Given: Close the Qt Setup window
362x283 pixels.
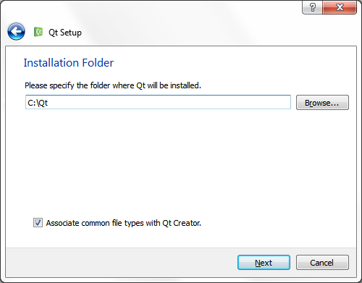Looking at the screenshot, I should pos(340,7).
